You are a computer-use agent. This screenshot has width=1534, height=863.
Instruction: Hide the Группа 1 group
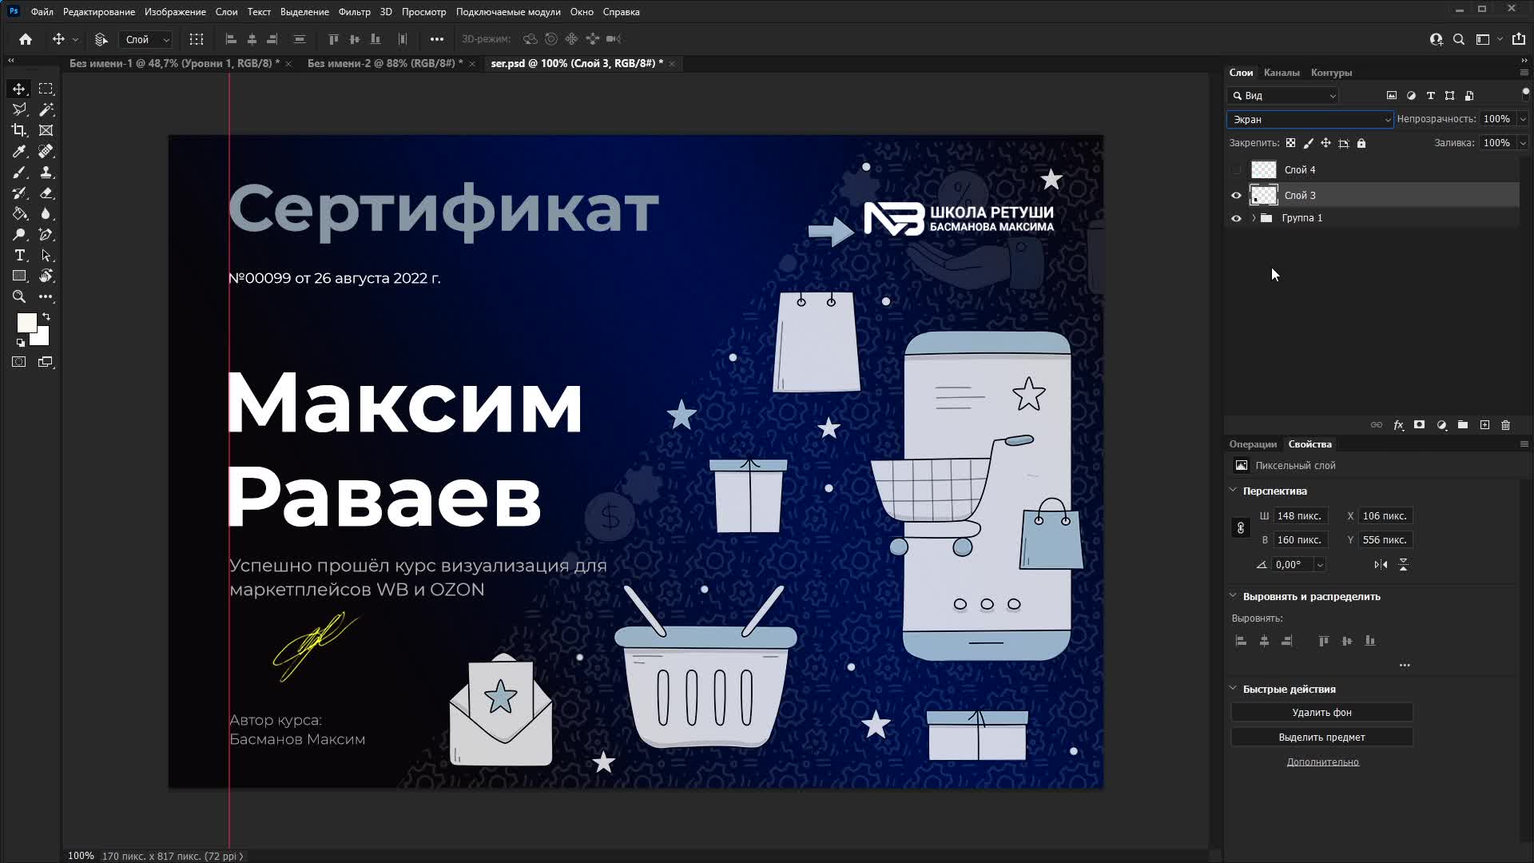tap(1236, 218)
